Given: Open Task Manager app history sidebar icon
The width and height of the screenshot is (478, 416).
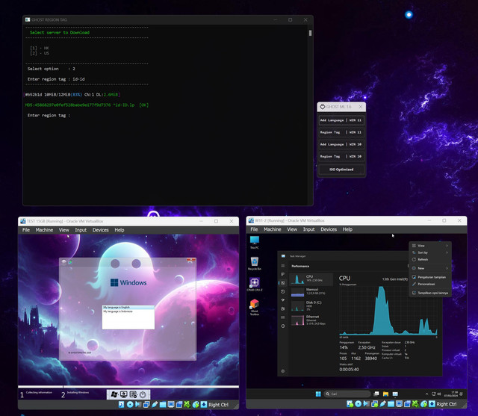Looking at the screenshot, I should point(283,291).
